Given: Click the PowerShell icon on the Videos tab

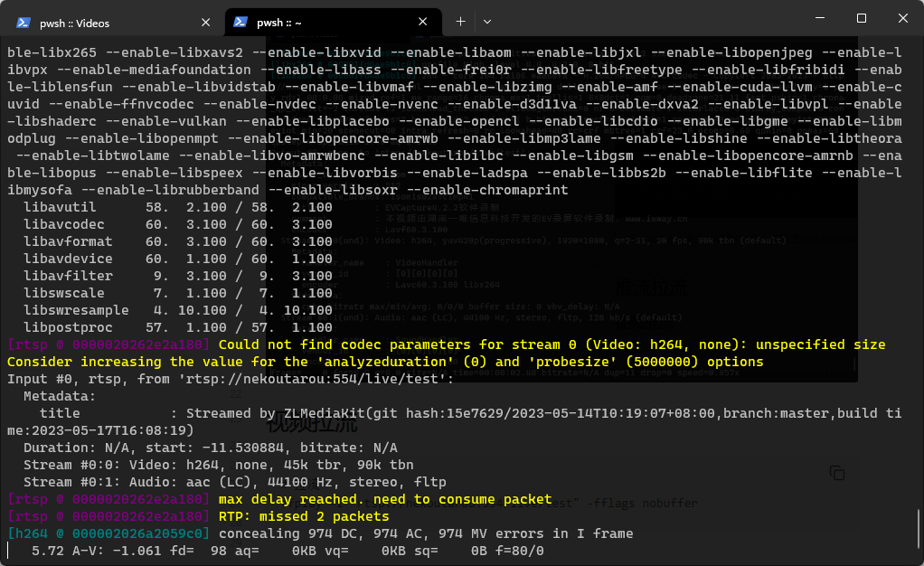Looking at the screenshot, I should tap(24, 23).
